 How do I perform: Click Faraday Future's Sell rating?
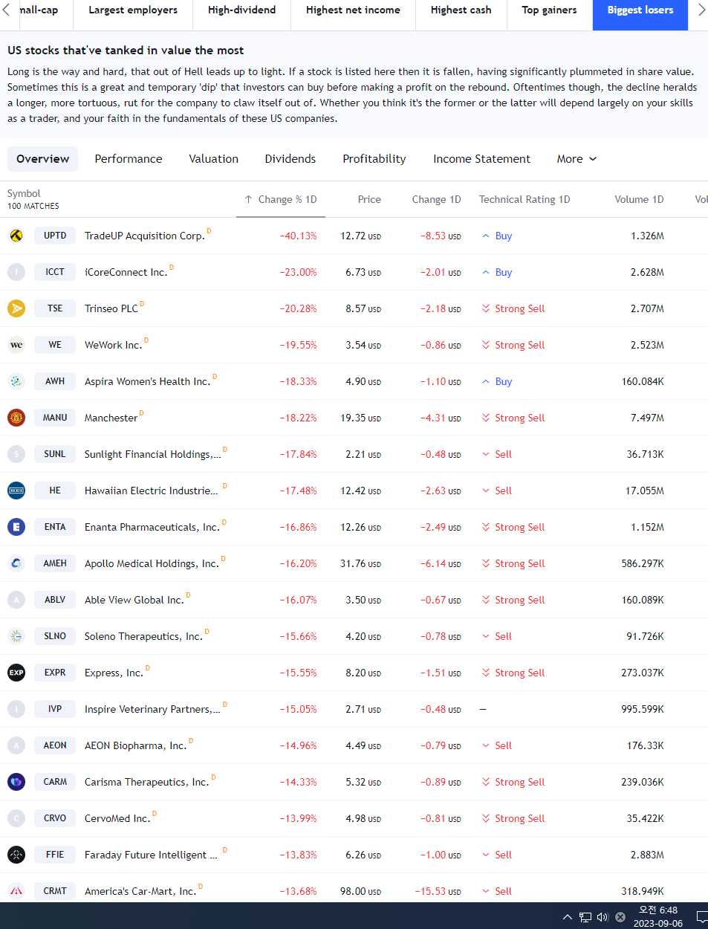coord(497,855)
